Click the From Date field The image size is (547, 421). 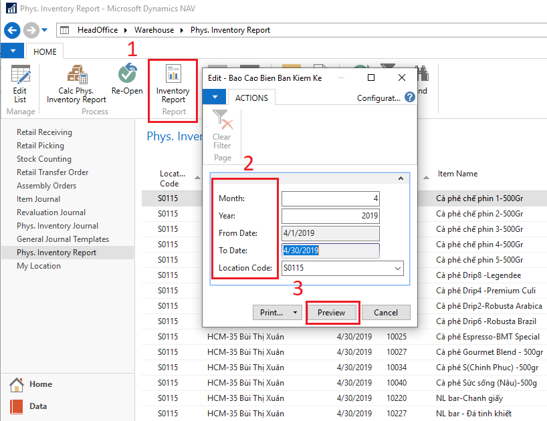coord(330,233)
